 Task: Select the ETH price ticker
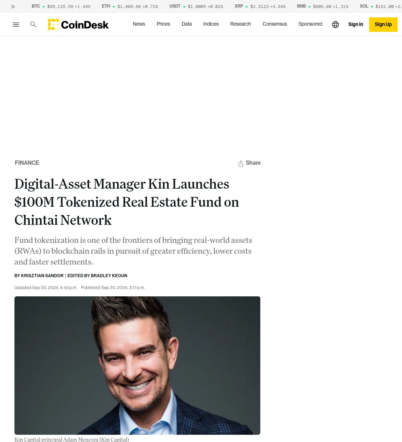pos(130,7)
